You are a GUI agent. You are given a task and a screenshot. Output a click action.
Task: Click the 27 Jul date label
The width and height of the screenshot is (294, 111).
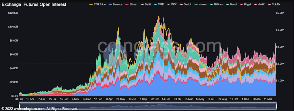(53, 99)
